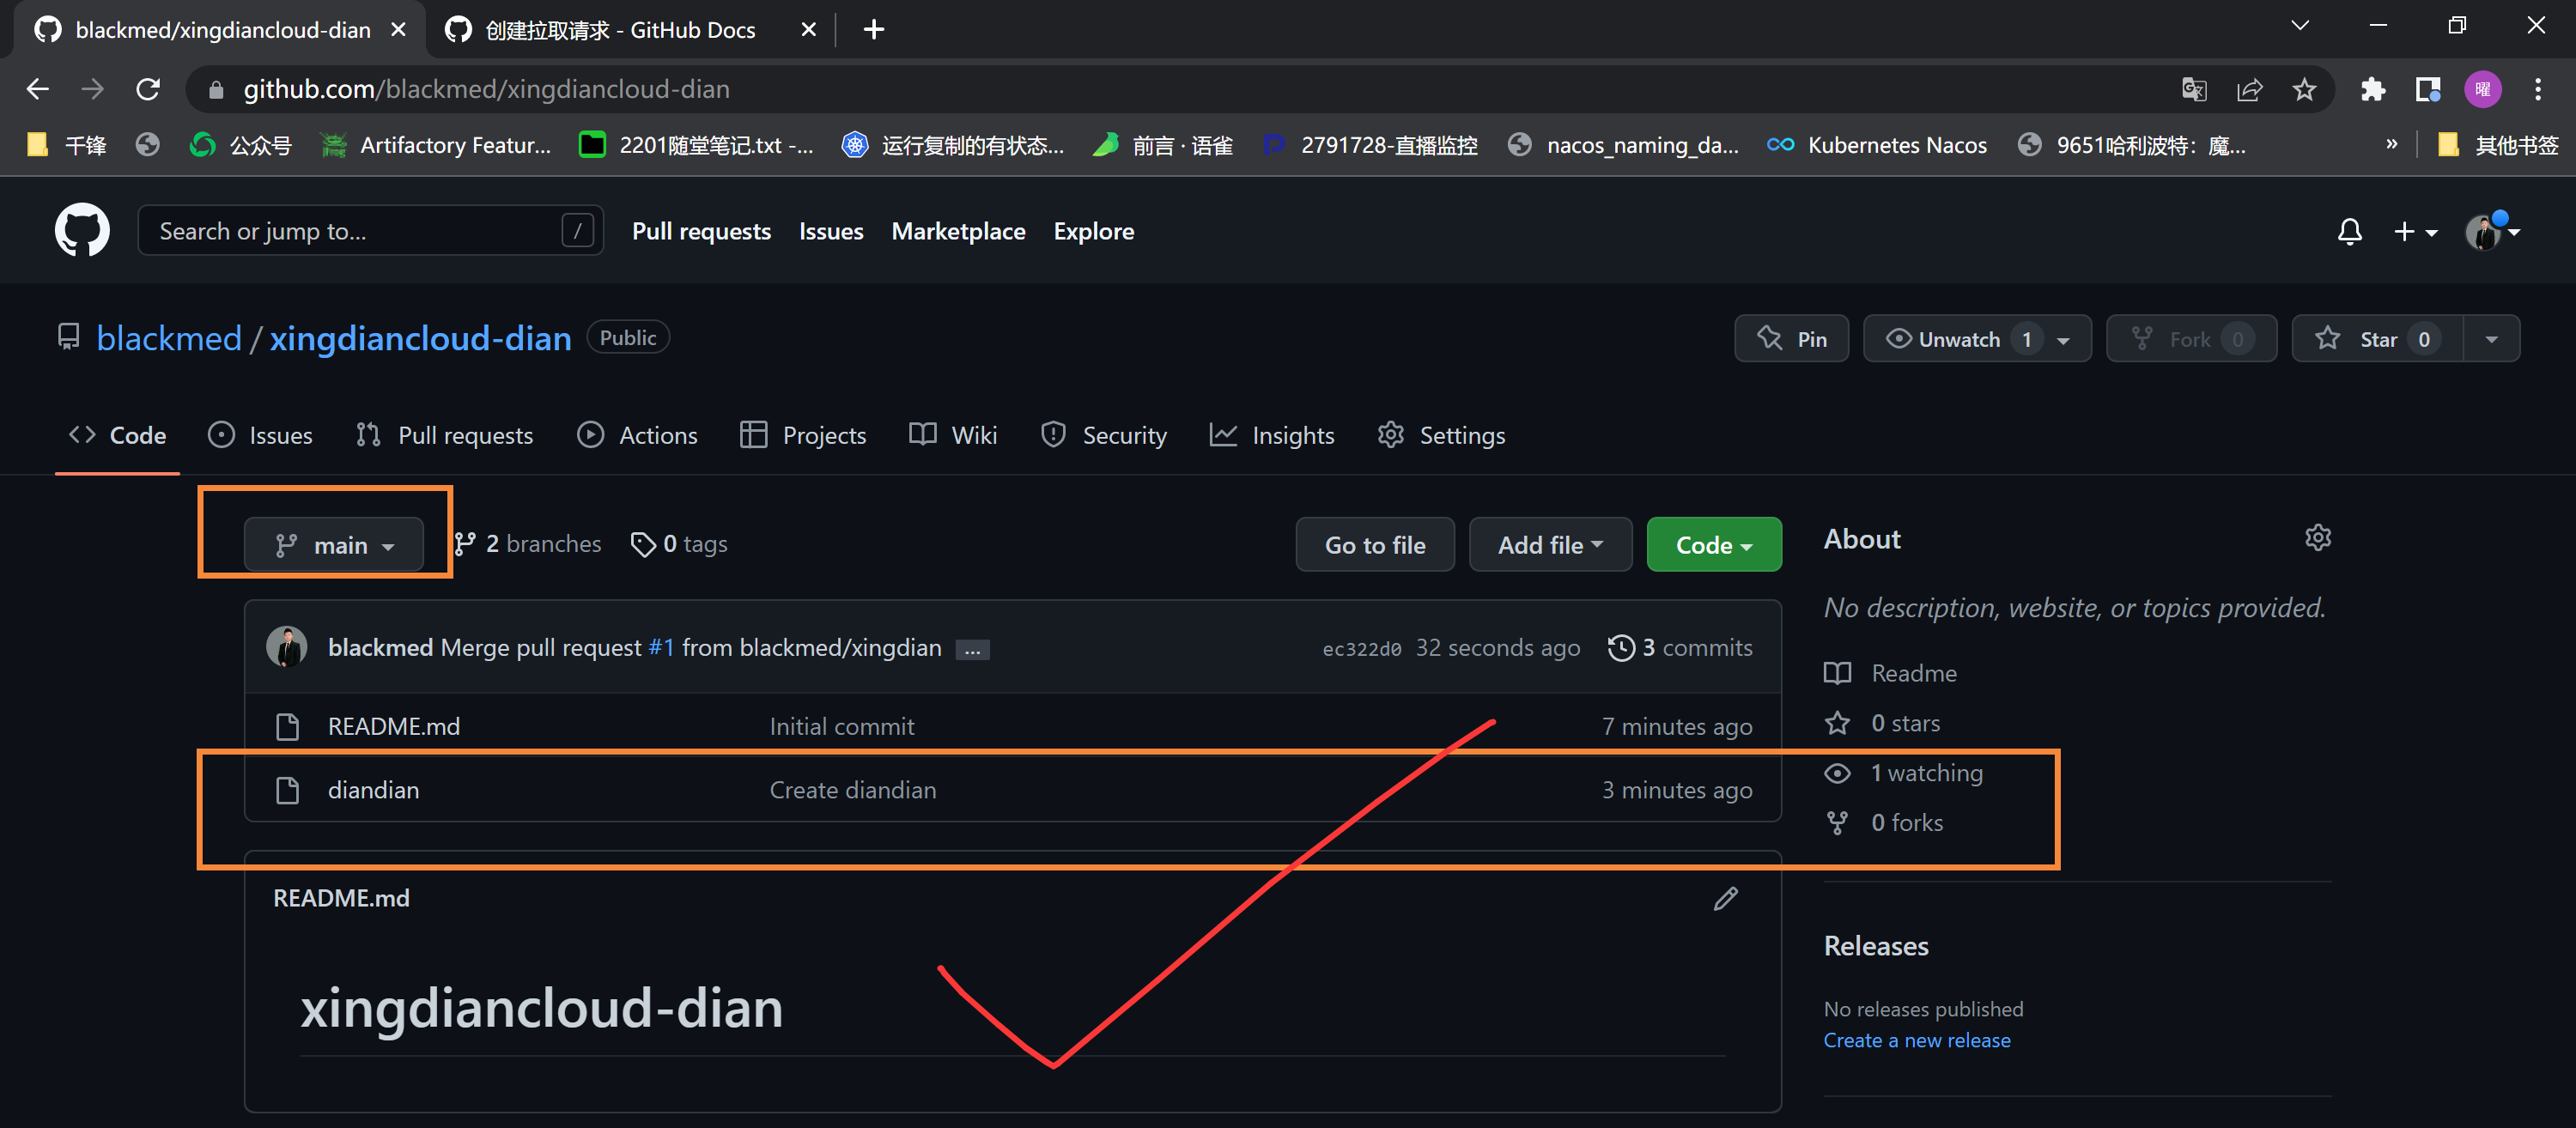Open the green Code dropdown
The height and width of the screenshot is (1128, 2576).
(x=1714, y=545)
